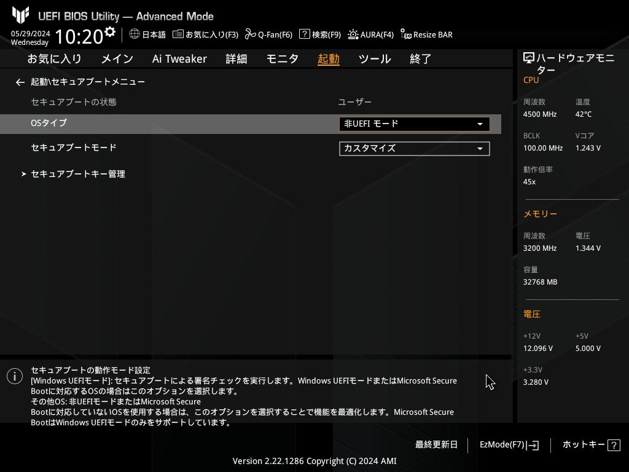Image resolution: width=629 pixels, height=472 pixels.
Task: Open the 終了 tab
Action: (420, 59)
